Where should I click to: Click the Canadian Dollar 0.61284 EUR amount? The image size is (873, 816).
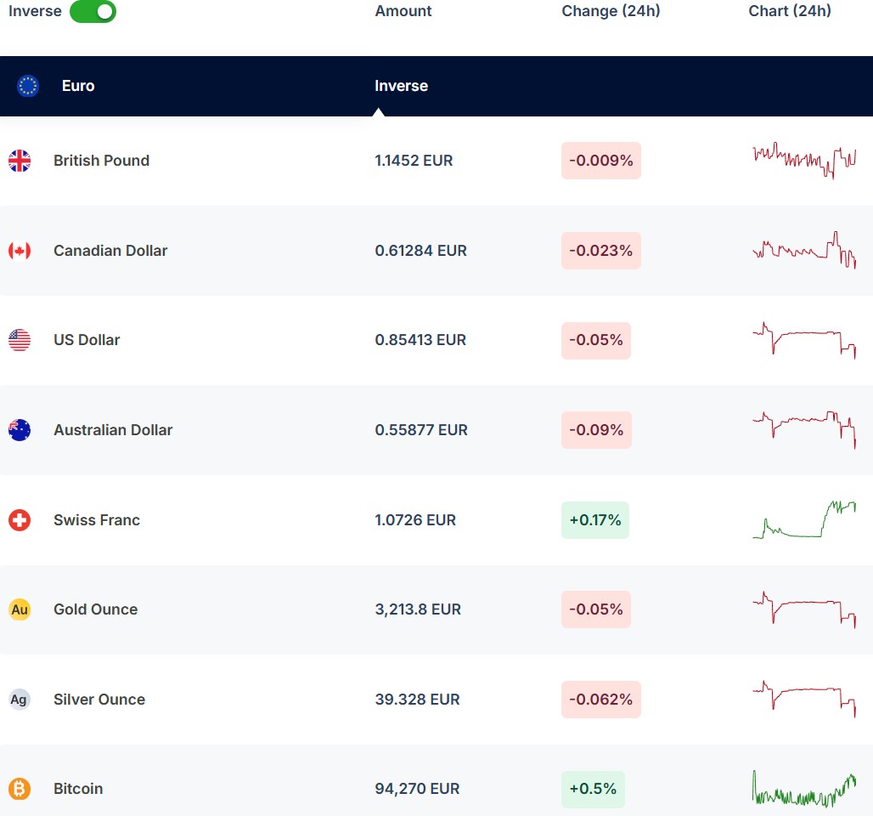pos(420,251)
